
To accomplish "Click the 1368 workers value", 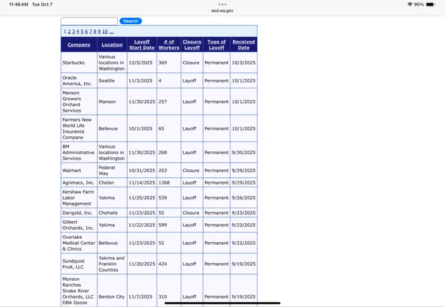I will [164, 183].
